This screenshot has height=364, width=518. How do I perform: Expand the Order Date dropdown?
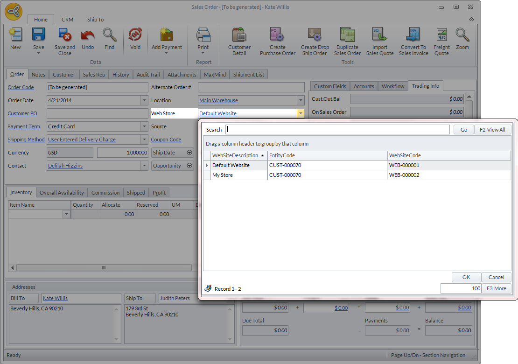click(x=144, y=100)
